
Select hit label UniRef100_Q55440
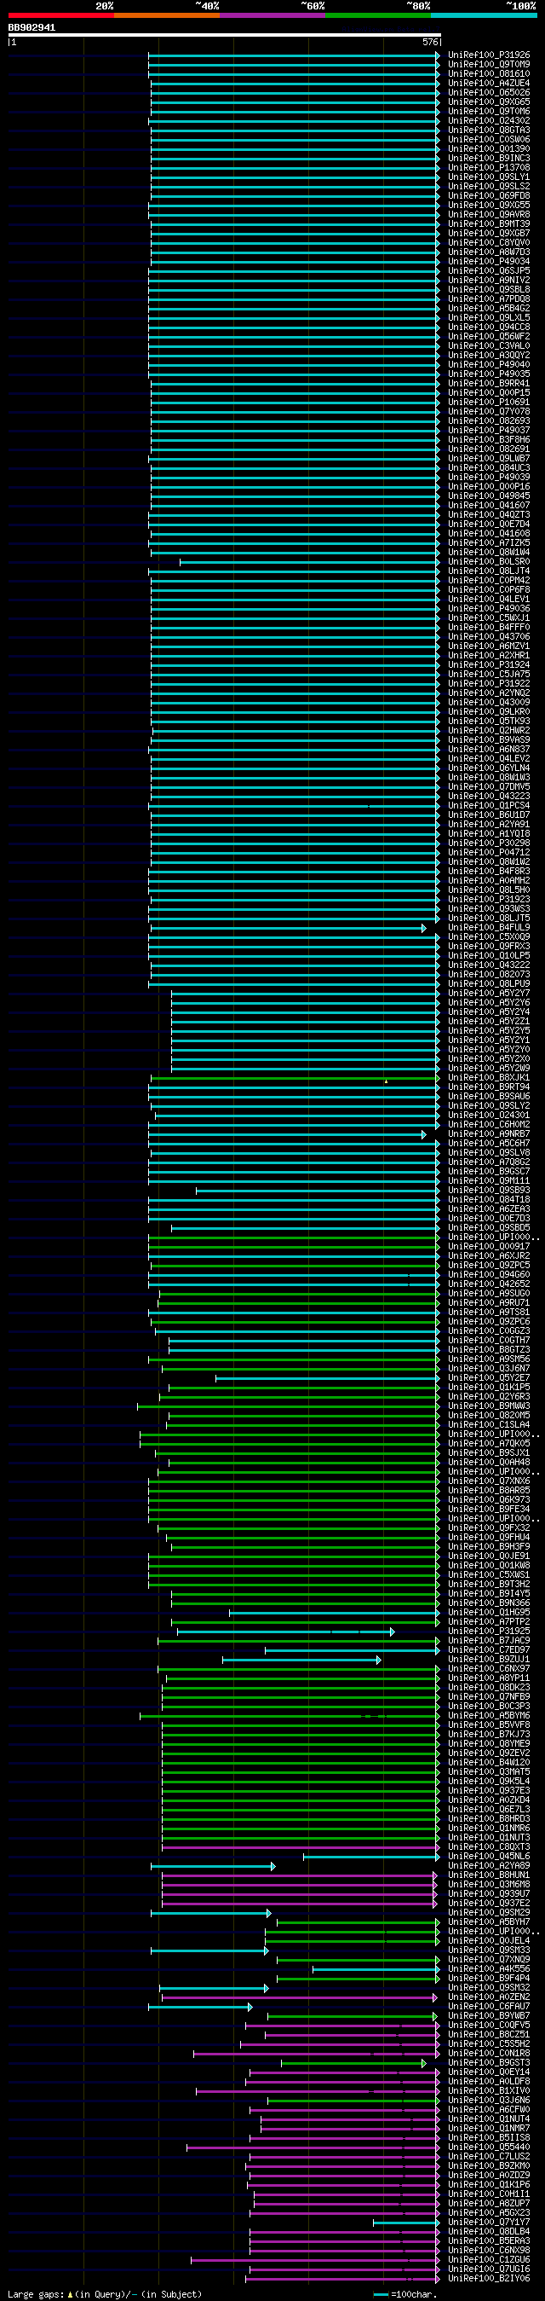(x=489, y=2147)
